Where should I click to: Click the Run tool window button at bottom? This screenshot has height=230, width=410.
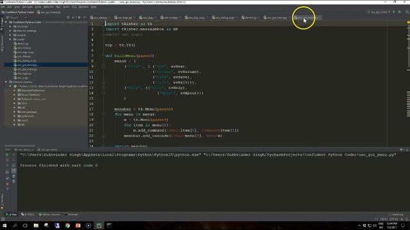(x=12, y=215)
